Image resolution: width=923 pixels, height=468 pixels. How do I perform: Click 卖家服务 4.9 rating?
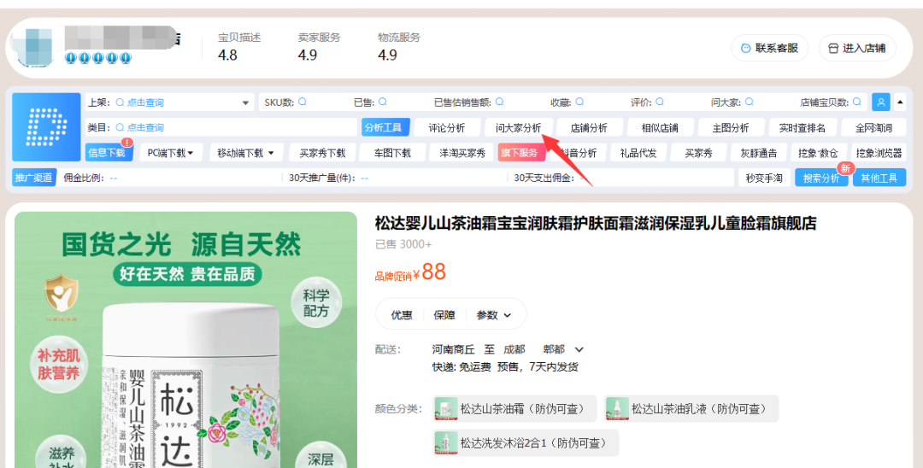[x=319, y=47]
